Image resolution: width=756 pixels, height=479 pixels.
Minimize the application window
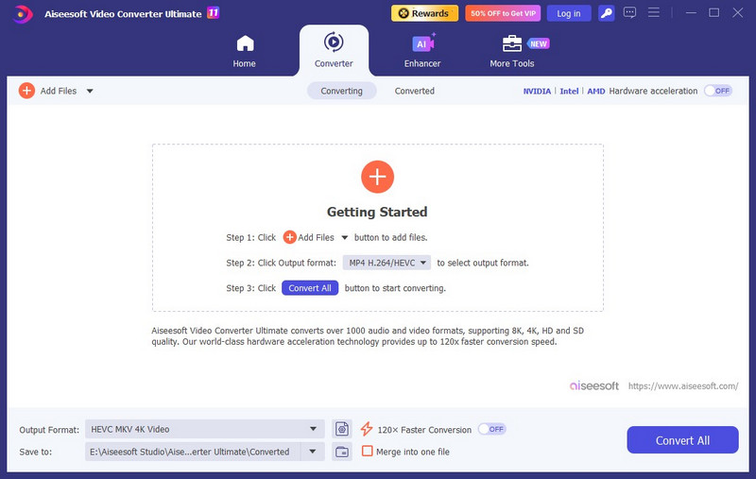691,13
